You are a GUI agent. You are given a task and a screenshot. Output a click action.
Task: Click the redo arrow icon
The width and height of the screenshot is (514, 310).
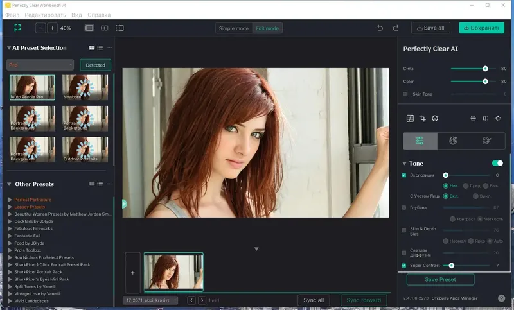click(x=396, y=28)
